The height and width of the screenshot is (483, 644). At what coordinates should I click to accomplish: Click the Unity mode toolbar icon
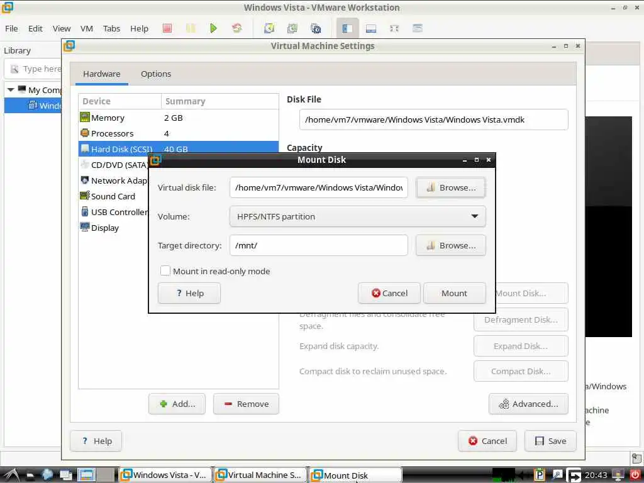[418, 28]
